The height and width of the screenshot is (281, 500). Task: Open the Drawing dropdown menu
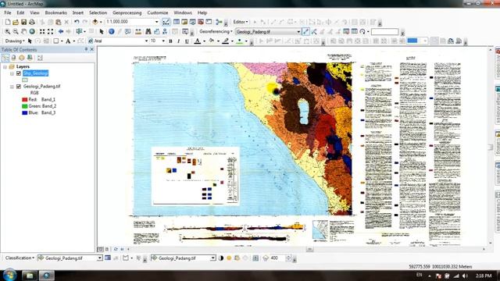[15, 41]
